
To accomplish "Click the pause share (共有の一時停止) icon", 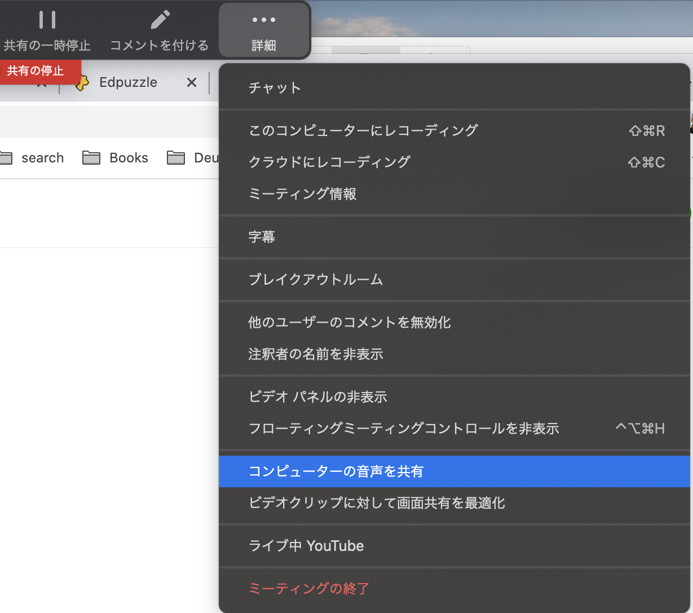I will pos(47,20).
